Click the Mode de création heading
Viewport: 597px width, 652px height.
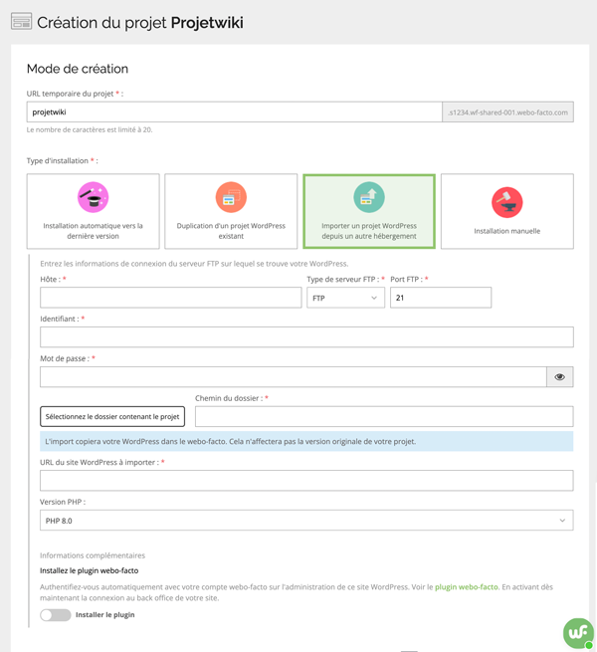[78, 69]
